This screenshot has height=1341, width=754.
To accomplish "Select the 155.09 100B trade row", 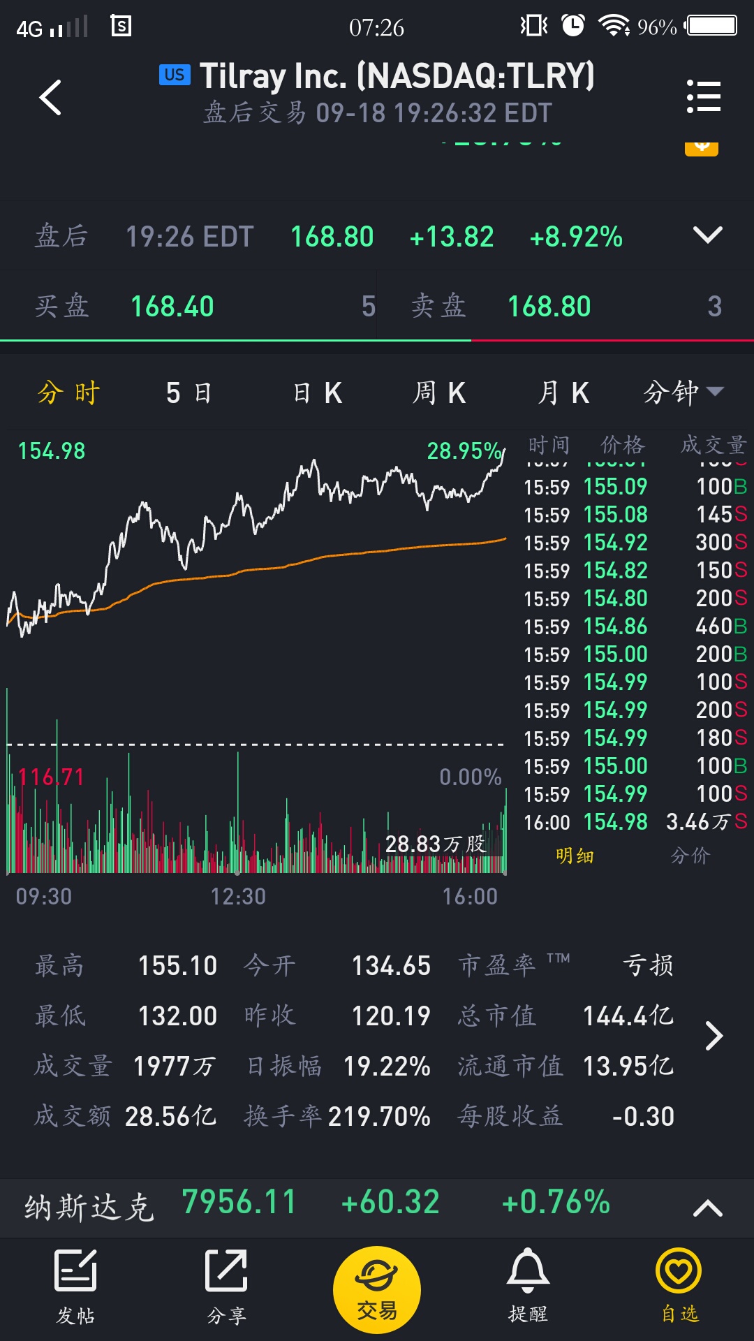I will coord(635,487).
